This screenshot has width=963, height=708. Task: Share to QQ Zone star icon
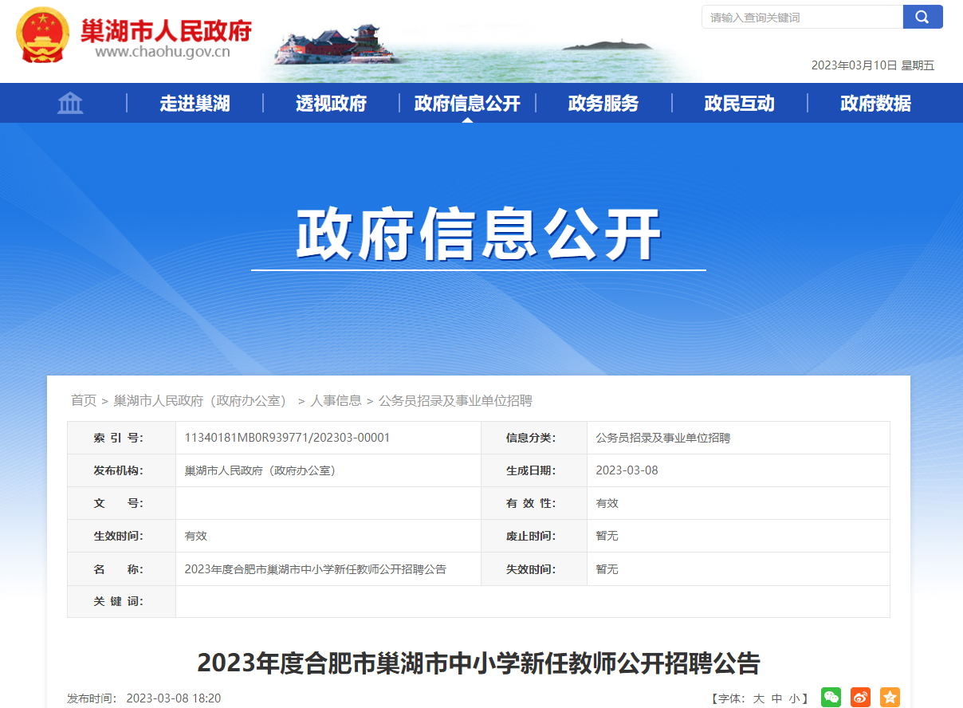click(890, 698)
